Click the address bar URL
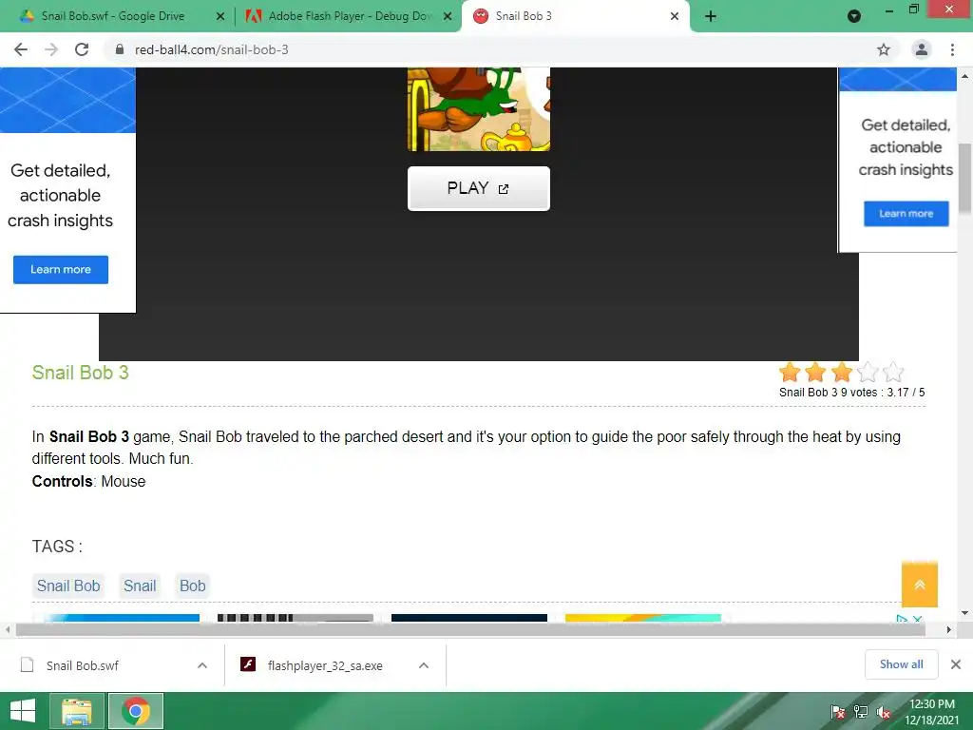Image resolution: width=973 pixels, height=730 pixels. tap(212, 49)
